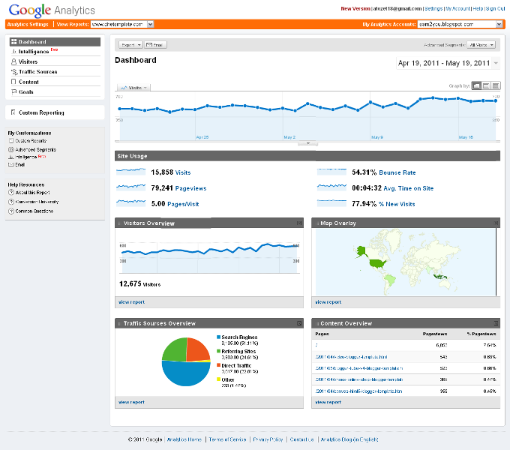Click the Search Engines blue legend swatch

(x=218, y=337)
